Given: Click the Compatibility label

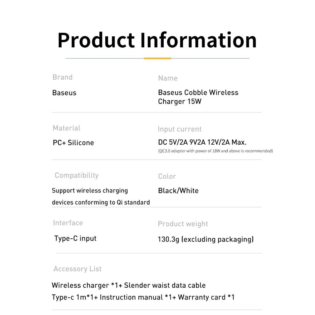Looking at the screenshot, I should (77, 175).
